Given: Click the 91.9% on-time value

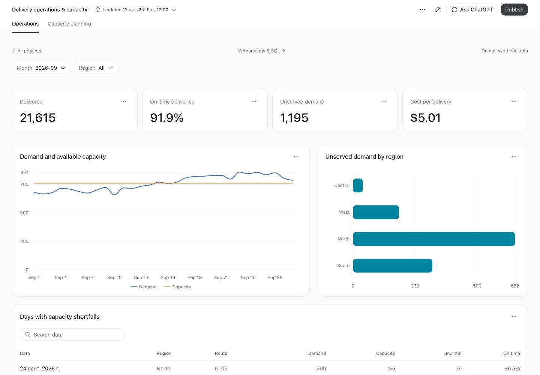Looking at the screenshot, I should click(x=167, y=118).
